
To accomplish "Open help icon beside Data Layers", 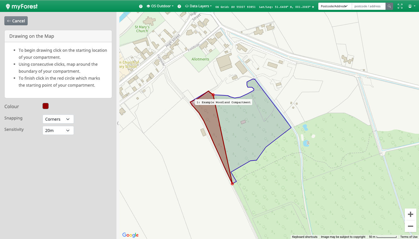I will tap(179, 6).
